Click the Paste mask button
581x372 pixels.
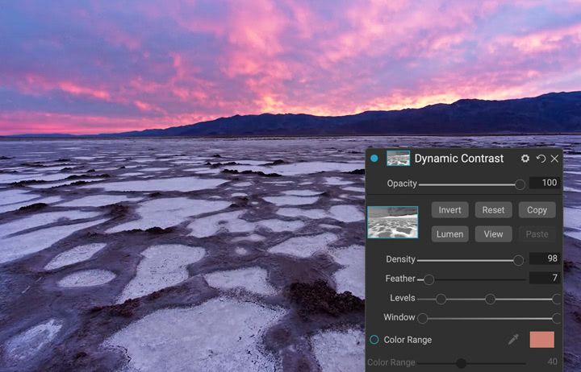tap(537, 234)
